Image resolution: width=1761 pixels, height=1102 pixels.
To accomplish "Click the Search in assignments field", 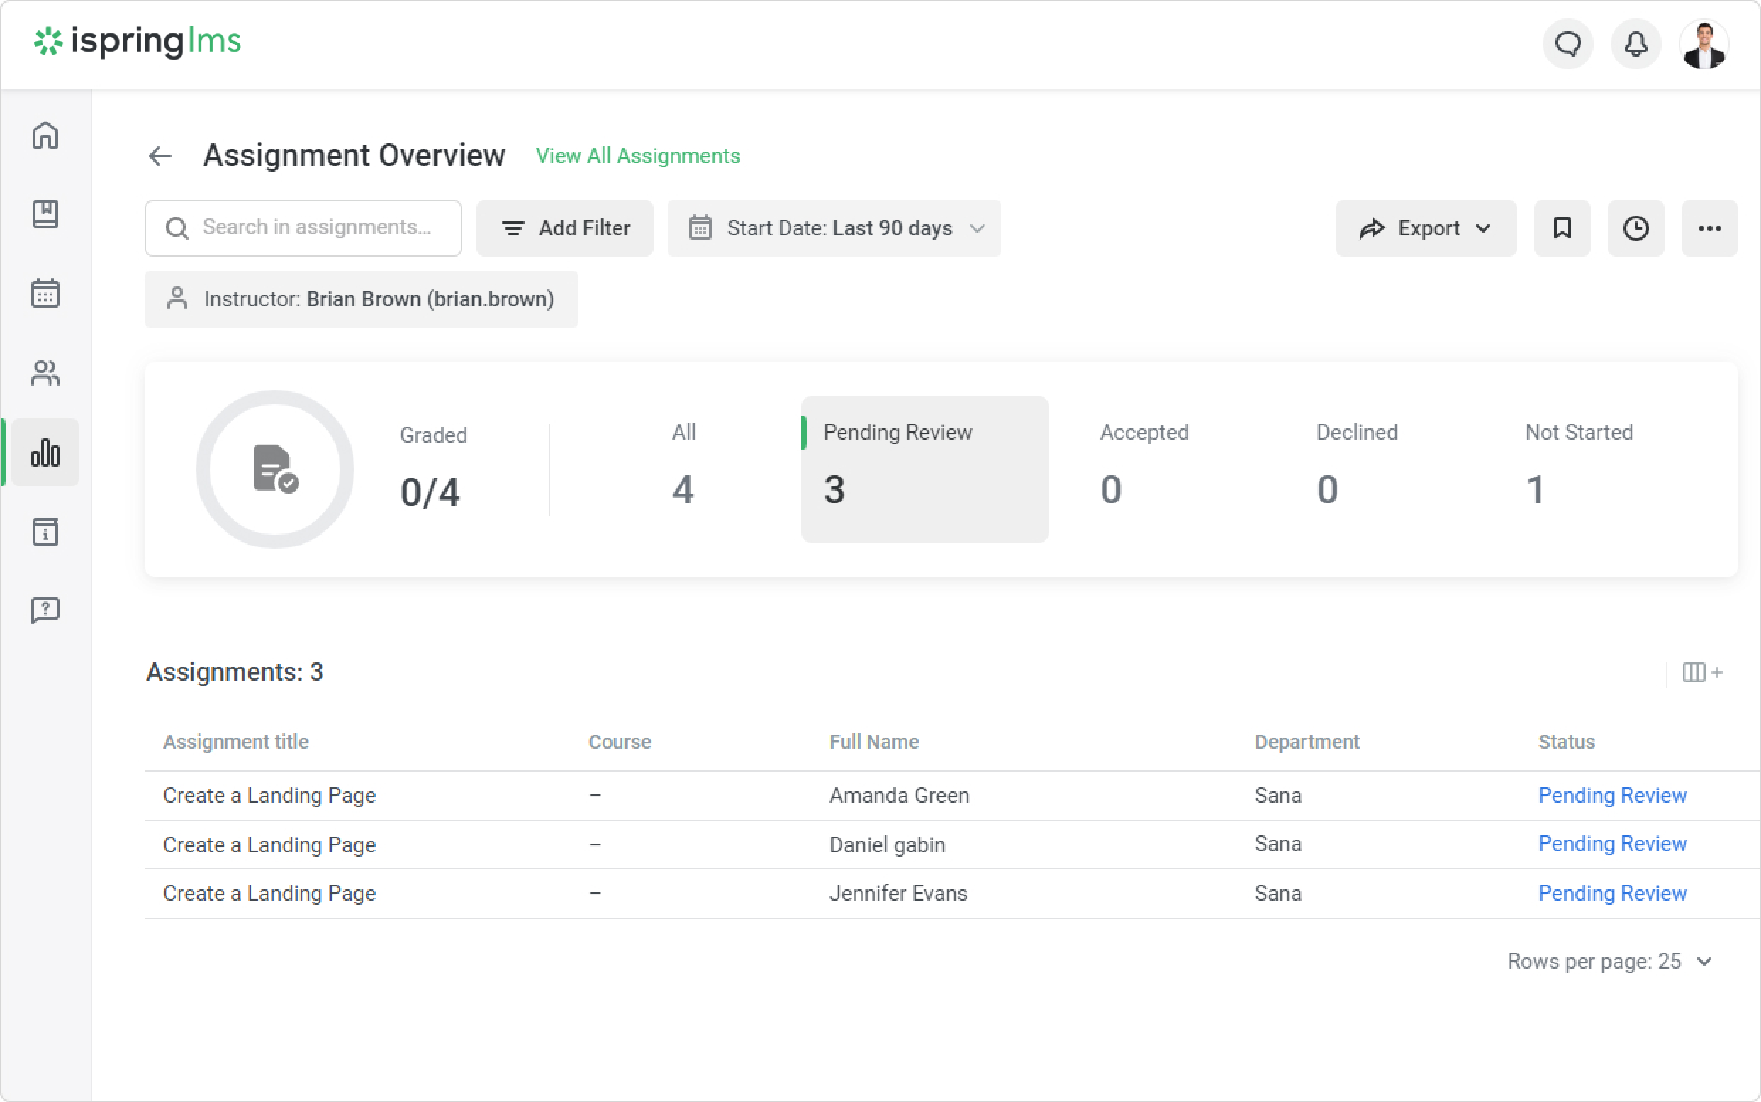I will point(315,228).
